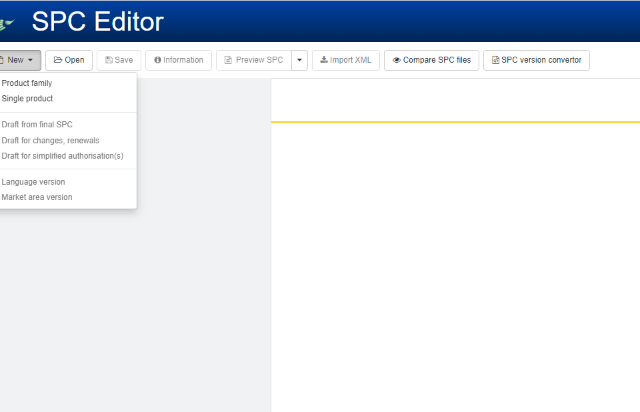640x412 pixels.
Task: Collapse the New dropdown via its caret
Action: click(31, 61)
